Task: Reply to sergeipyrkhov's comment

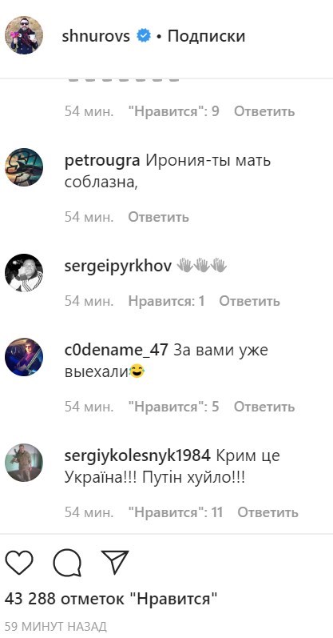Action: 249,301
